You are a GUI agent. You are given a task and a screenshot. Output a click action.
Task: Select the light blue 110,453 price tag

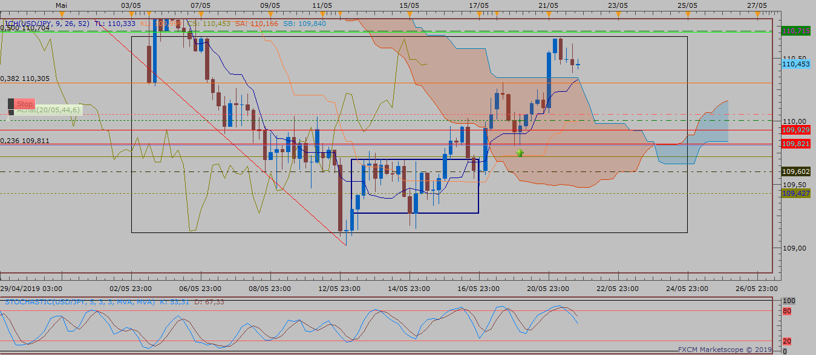coord(796,63)
